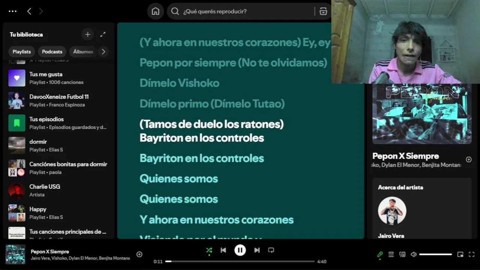Toggle repeat mode

click(271, 250)
